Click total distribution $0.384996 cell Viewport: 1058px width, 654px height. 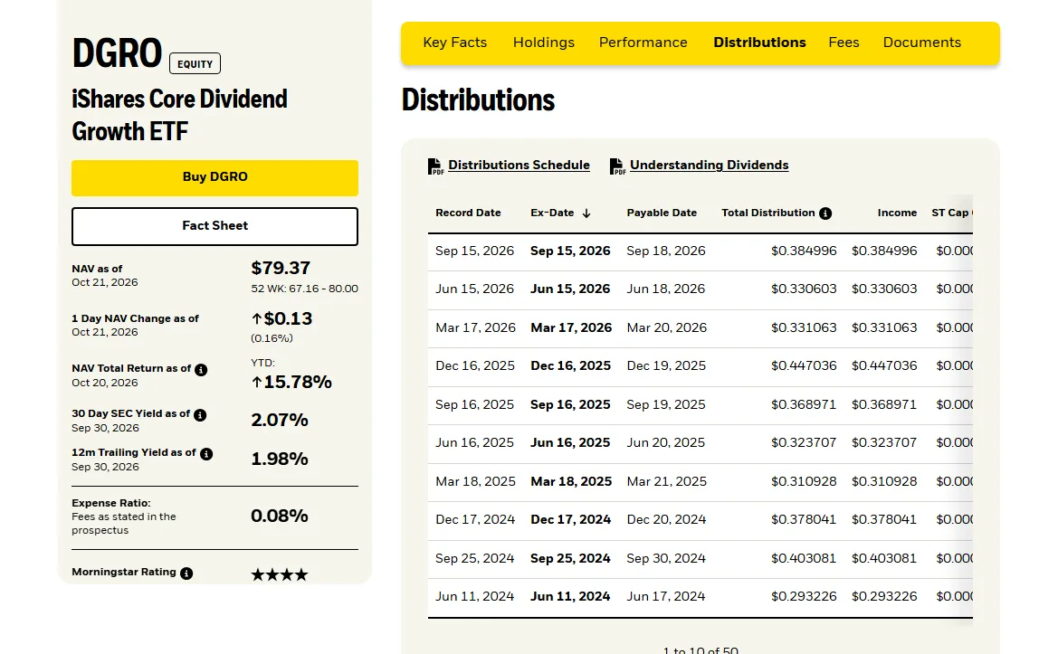[x=804, y=251]
